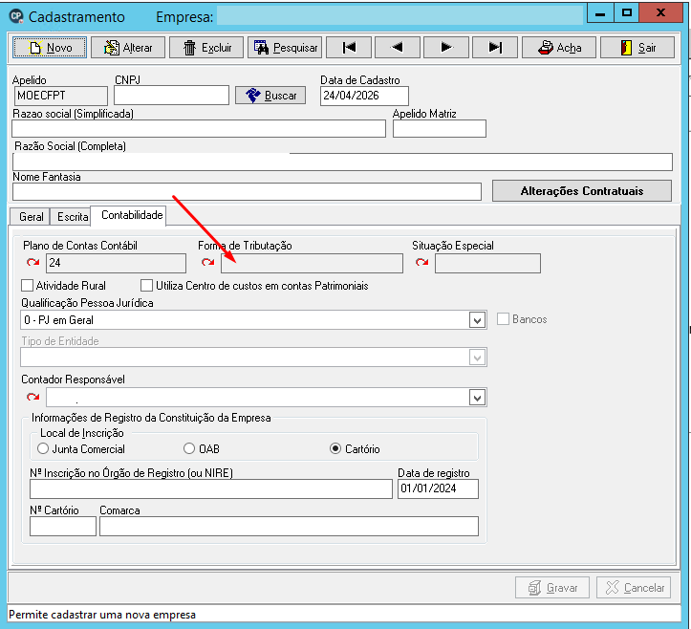Click the Nº Cartório field
This screenshot has width=691, height=629.
point(63,527)
